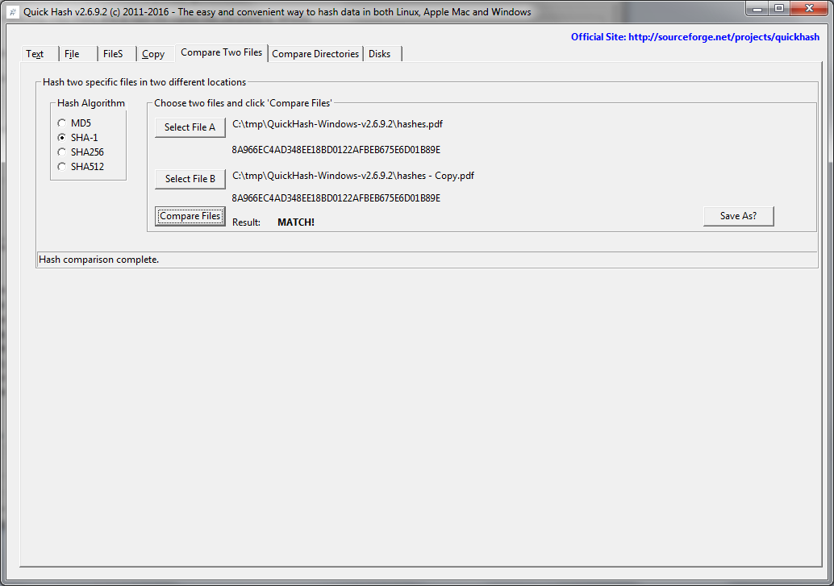The image size is (834, 586).
Task: Open the official SourceForge site link
Action: (694, 37)
